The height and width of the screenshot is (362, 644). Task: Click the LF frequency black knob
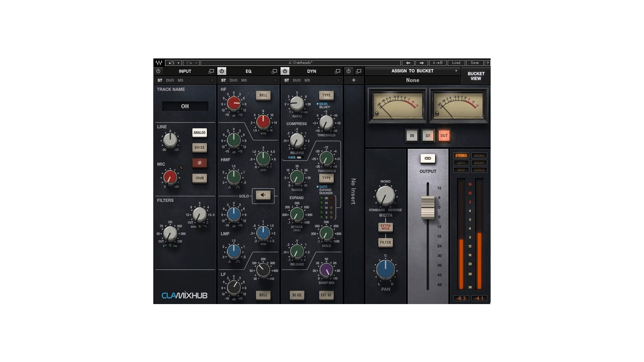[263, 270]
